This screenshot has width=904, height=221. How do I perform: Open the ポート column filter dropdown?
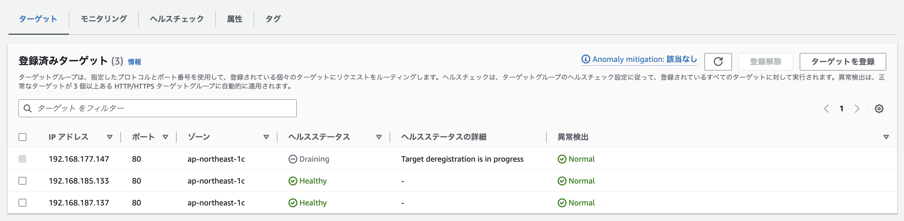[165, 137]
